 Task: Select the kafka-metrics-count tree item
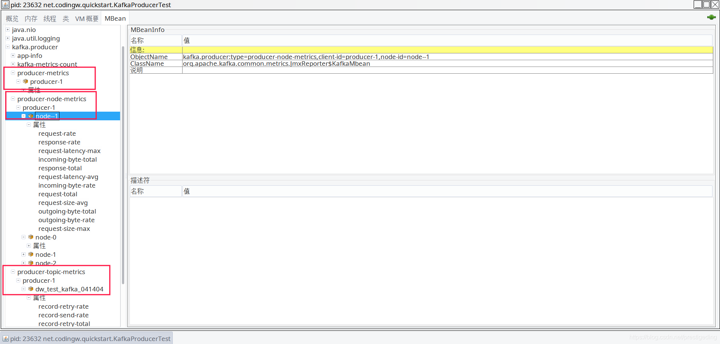[x=47, y=64]
